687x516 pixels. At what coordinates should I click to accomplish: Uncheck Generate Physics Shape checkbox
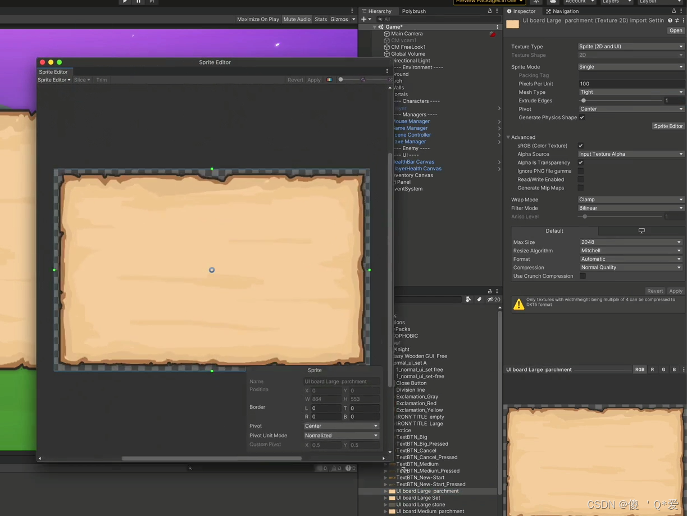582,117
